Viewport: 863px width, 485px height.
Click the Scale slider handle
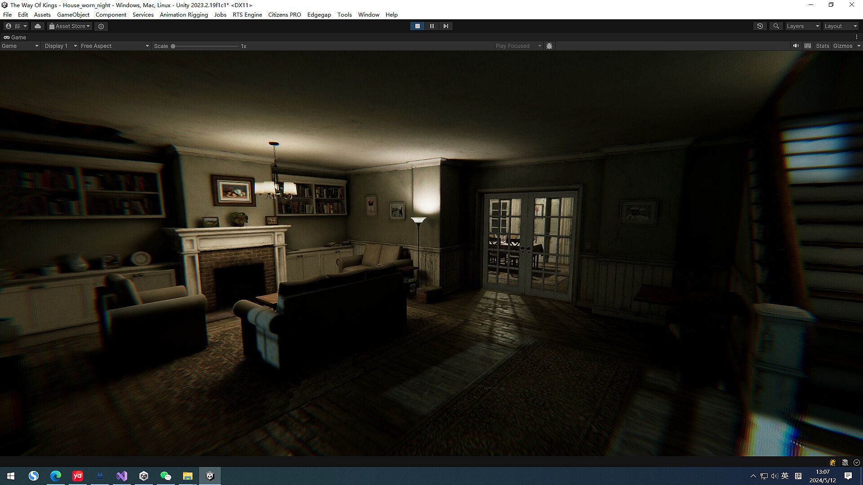tap(173, 46)
